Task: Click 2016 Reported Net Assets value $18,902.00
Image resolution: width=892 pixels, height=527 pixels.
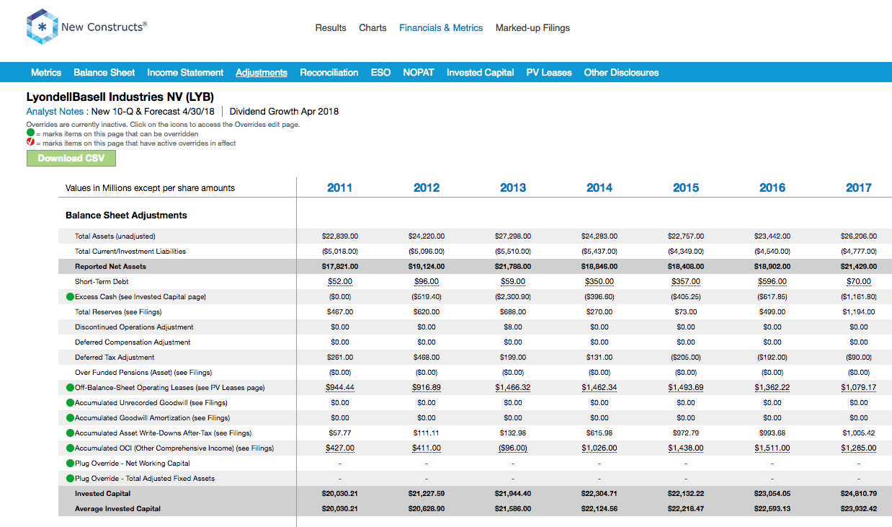Action: coord(772,267)
